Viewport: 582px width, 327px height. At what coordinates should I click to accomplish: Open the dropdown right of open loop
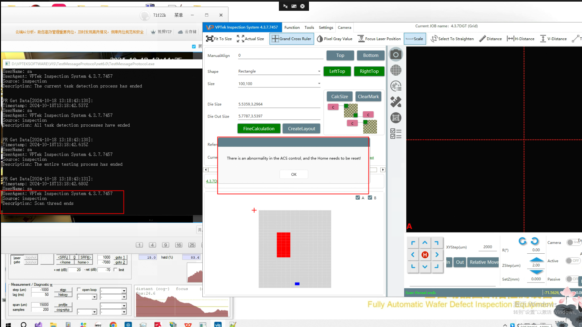point(113,291)
